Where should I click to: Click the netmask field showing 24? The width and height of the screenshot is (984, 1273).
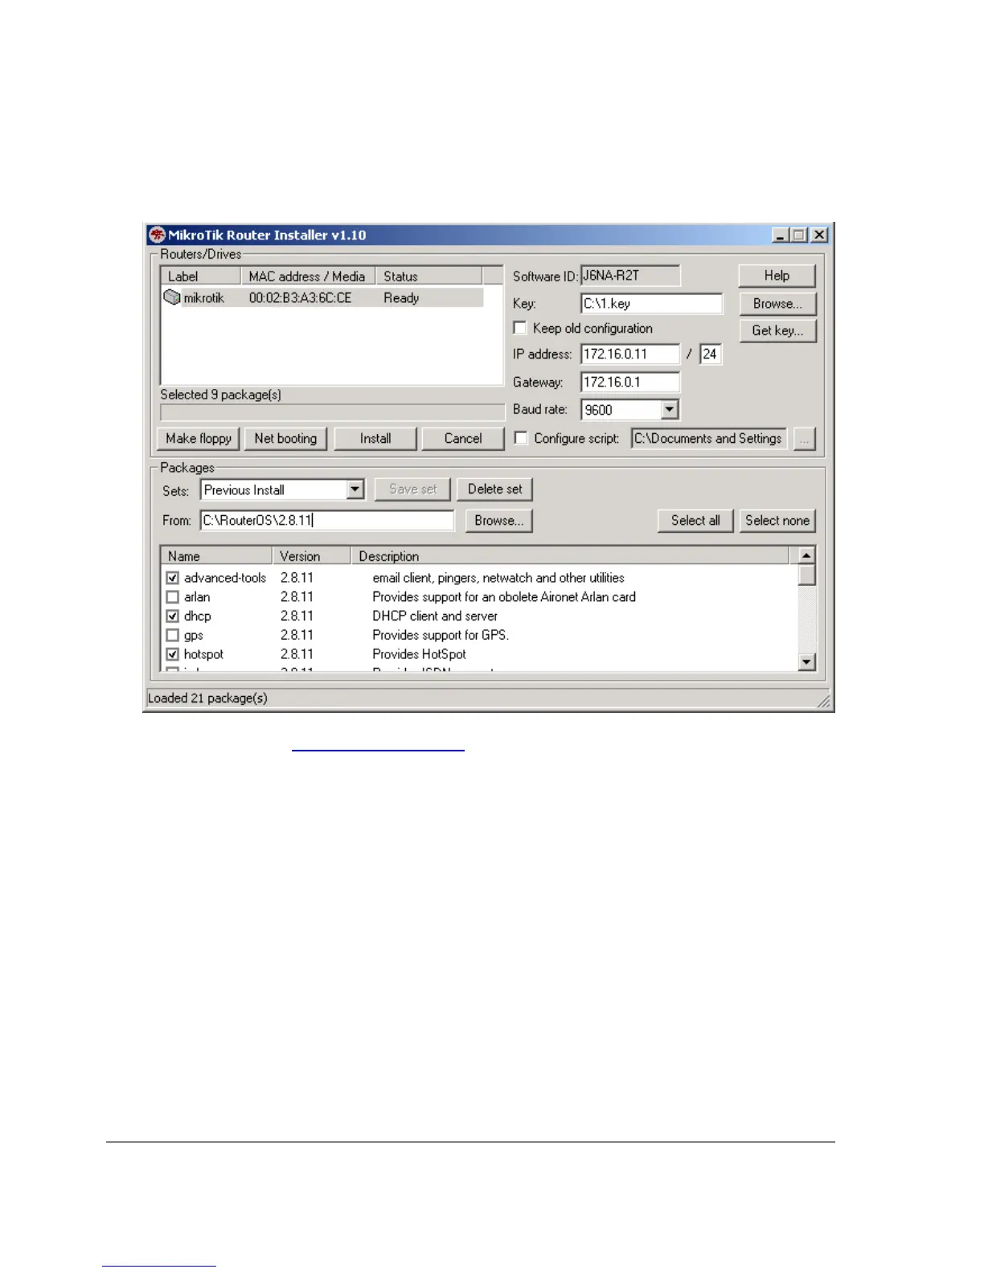click(711, 354)
